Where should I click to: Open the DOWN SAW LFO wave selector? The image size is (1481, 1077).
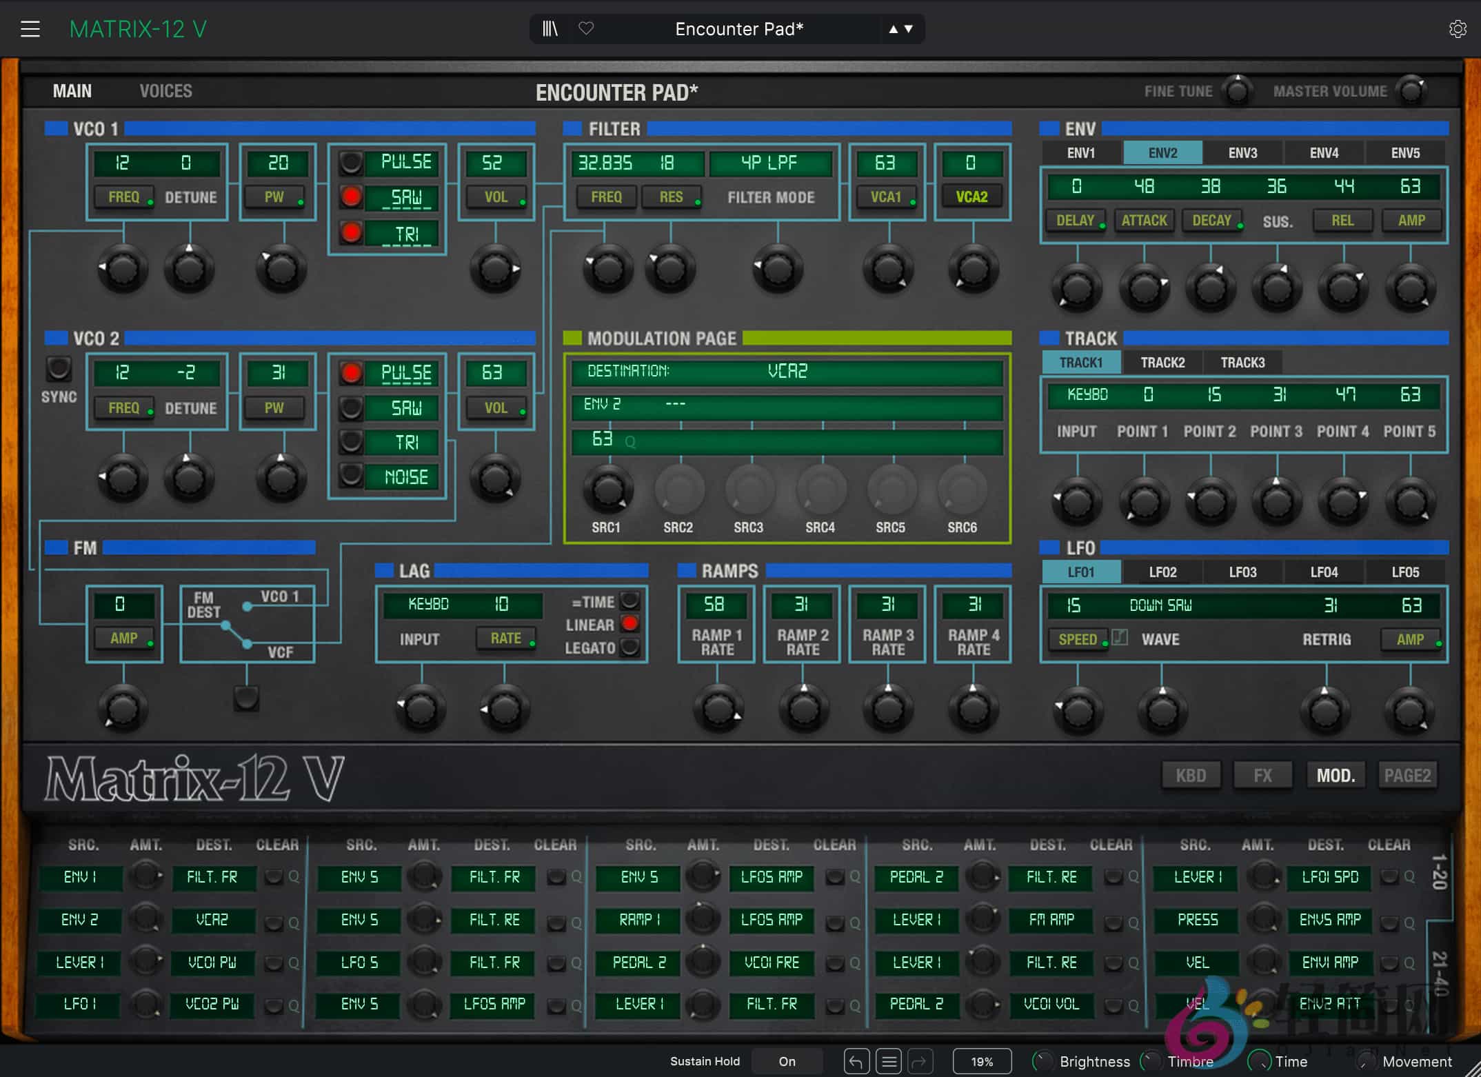pyautogui.click(x=1160, y=605)
